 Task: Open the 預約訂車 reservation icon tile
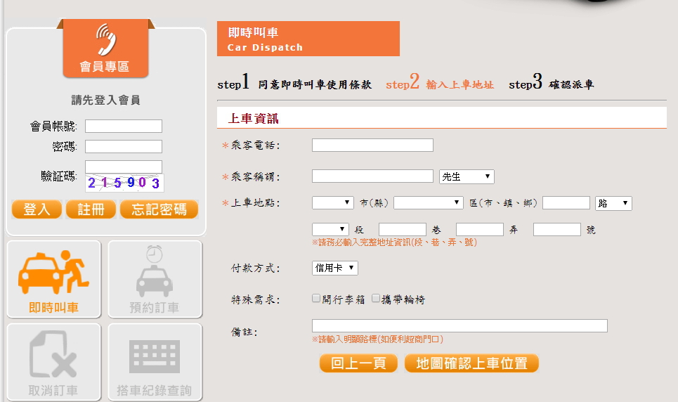point(155,280)
